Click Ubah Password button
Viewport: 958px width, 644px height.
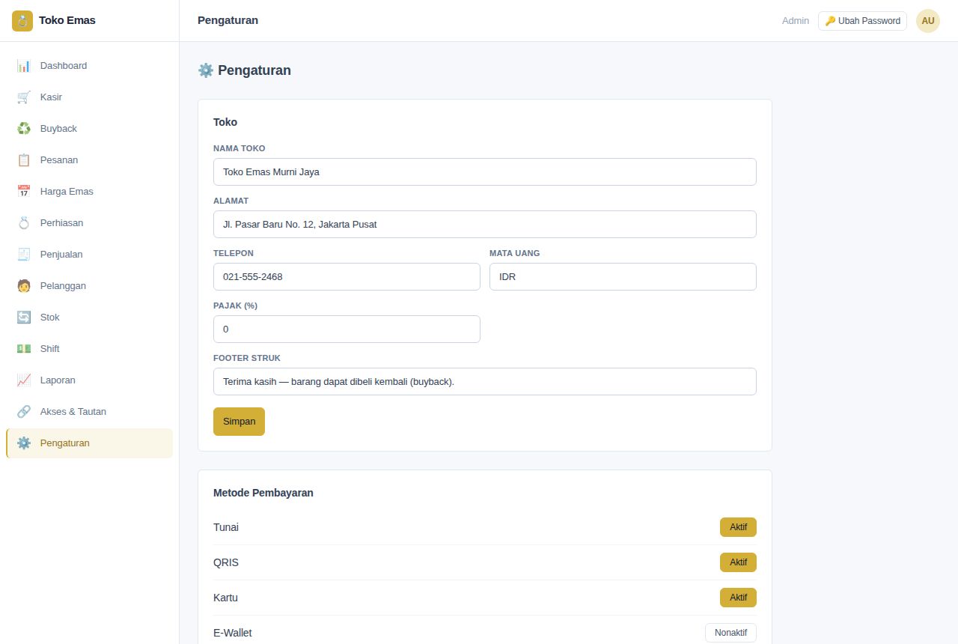tap(862, 21)
